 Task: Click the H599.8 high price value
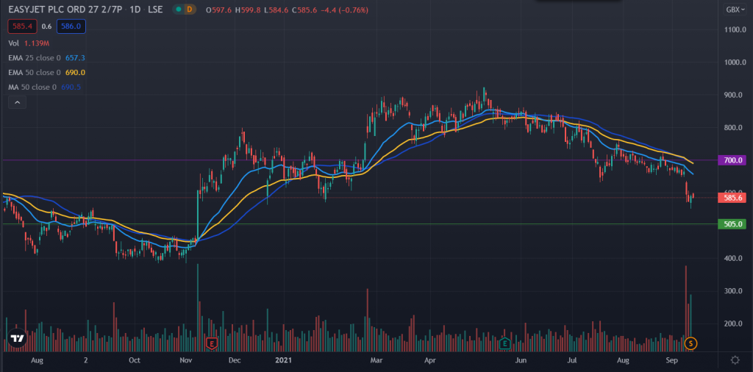pos(247,10)
